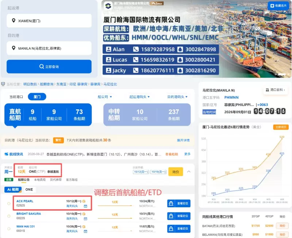Switch to the 中转船期 tab
Screen dimensions: 292x238
147,114
